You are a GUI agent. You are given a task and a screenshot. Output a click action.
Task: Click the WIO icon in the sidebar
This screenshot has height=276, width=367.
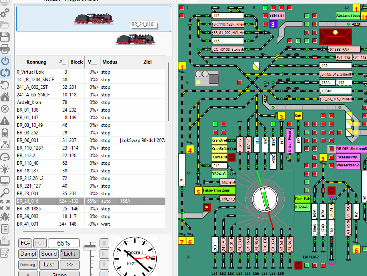pos(5,145)
